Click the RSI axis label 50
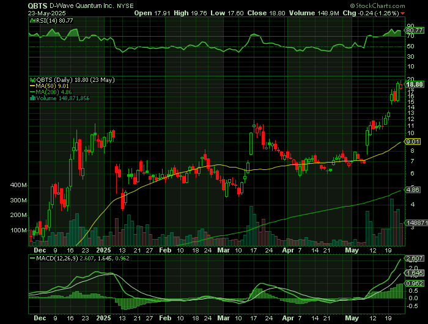Screen dimensions: 428x324 tap(411, 46)
